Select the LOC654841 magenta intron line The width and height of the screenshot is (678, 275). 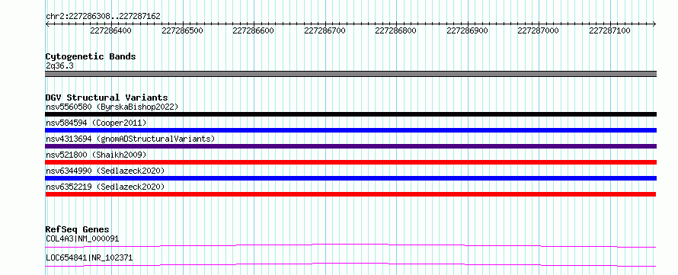pyautogui.click(x=351, y=264)
